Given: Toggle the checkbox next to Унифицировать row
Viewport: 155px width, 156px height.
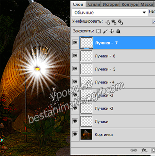Looking at the screenshot, I should click(x=153, y=22).
